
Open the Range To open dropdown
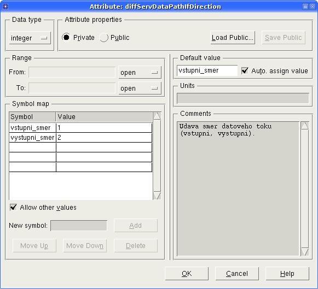140,88
